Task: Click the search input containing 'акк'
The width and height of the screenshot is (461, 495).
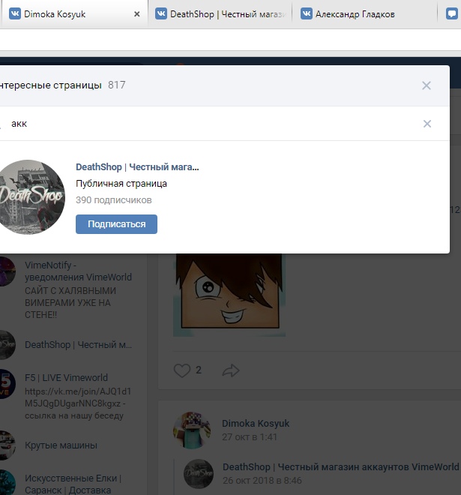Action: pyautogui.click(x=210, y=124)
